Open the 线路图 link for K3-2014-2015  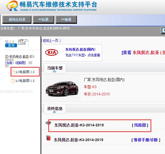(x=140, y=125)
